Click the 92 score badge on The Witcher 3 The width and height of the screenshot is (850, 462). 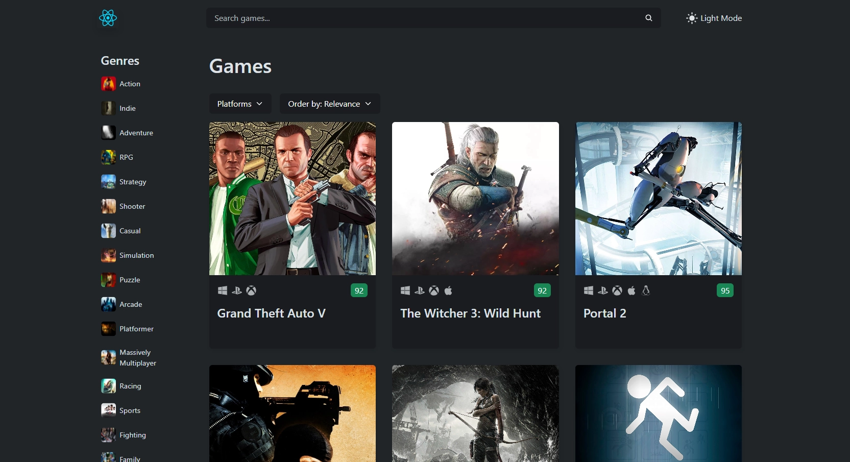(x=542, y=290)
